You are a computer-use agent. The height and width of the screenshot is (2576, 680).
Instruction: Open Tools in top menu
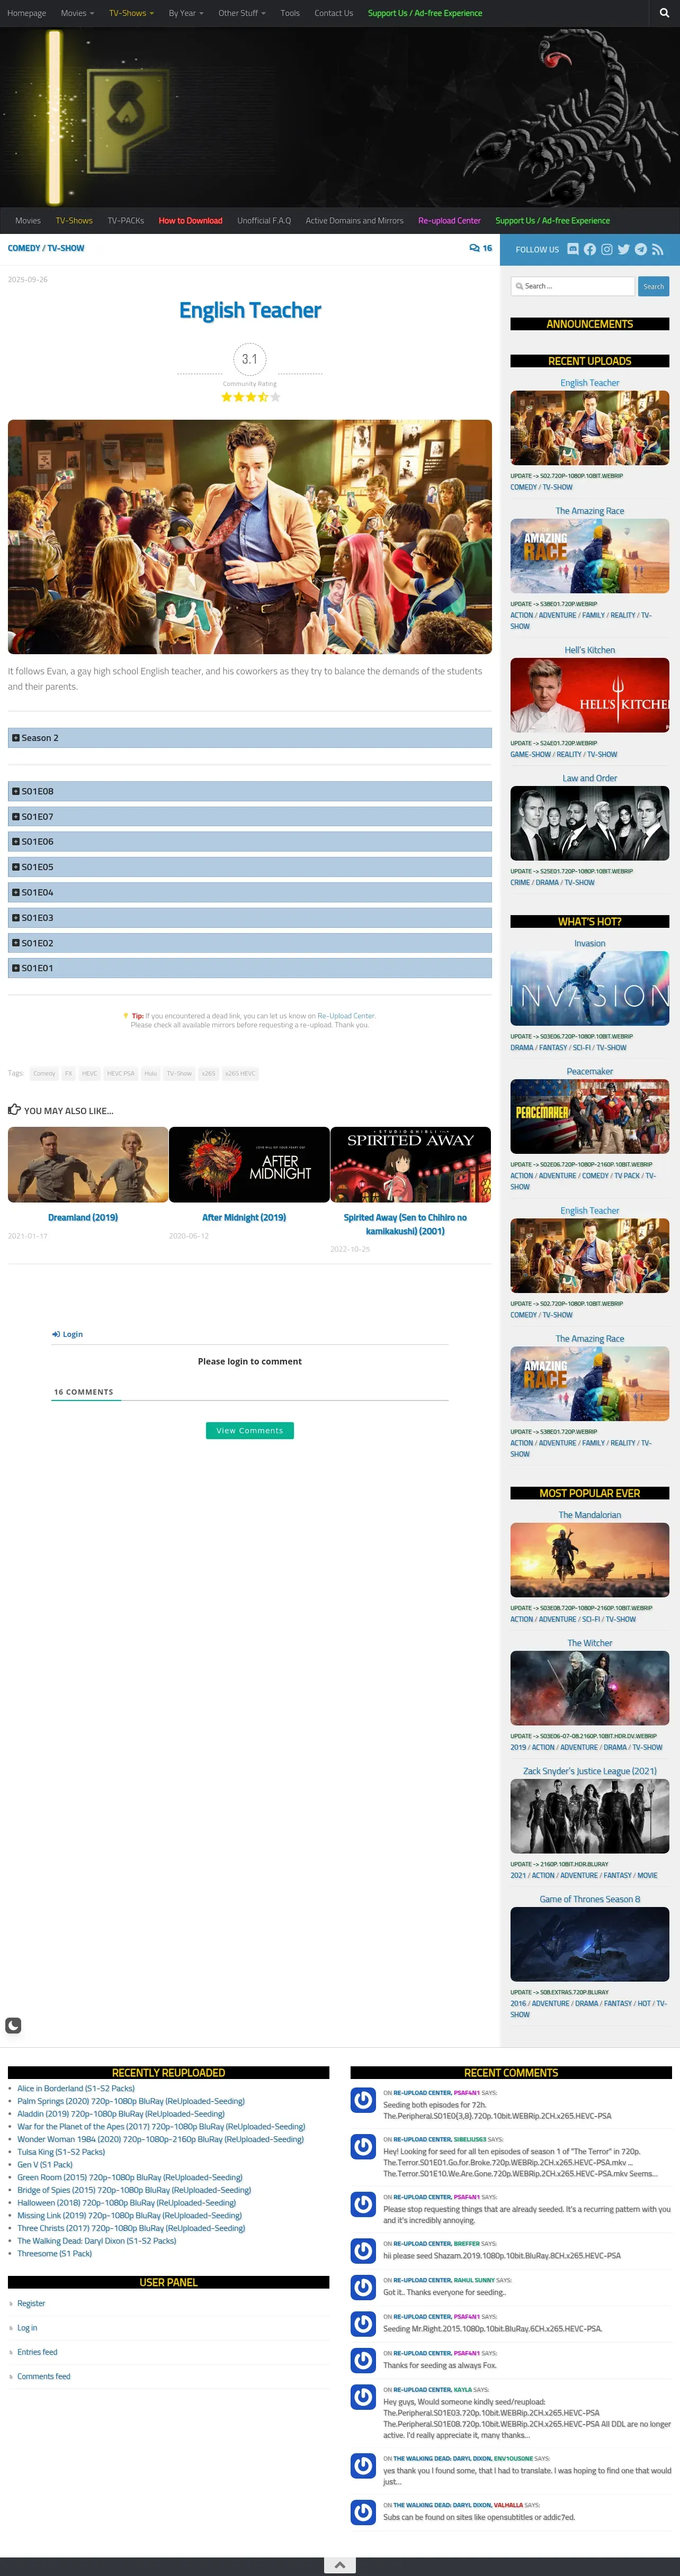290,13
